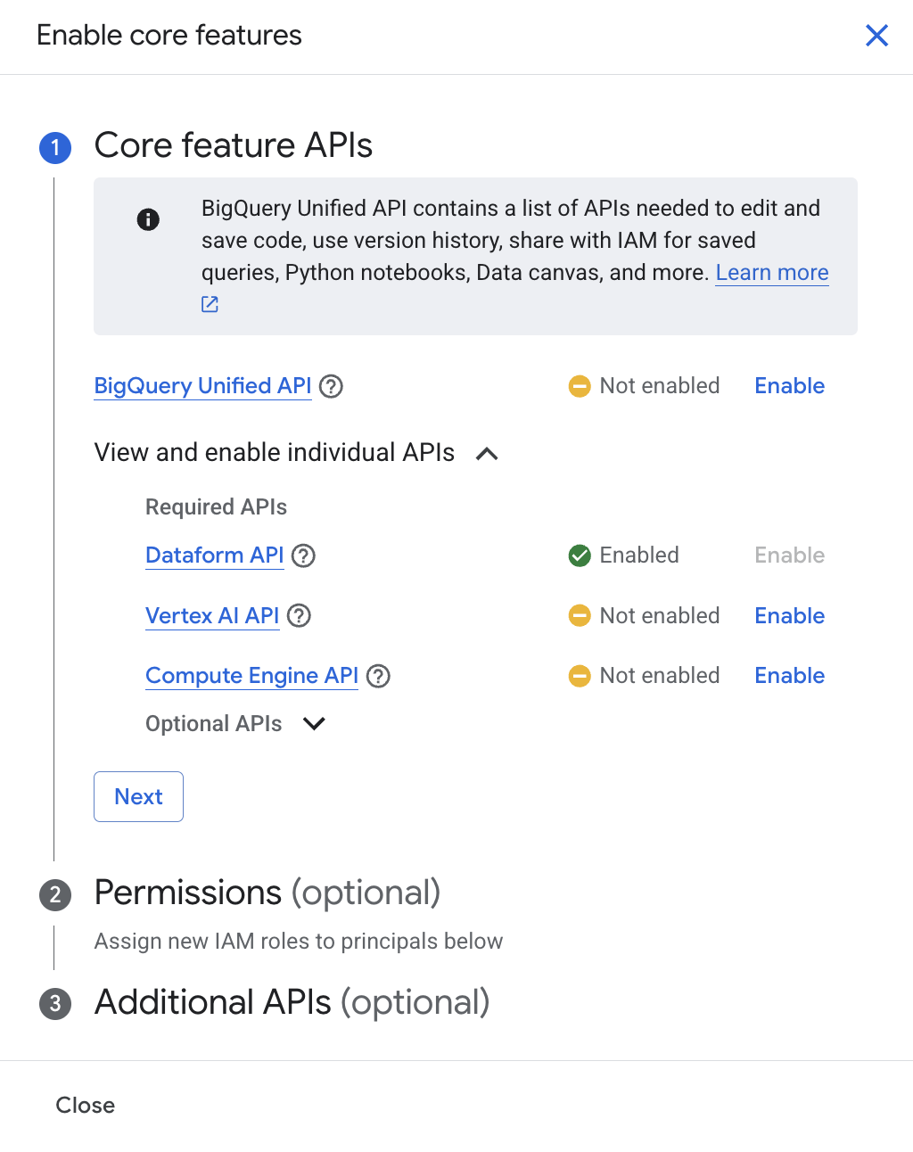The height and width of the screenshot is (1152, 913).
Task: Open step 3 Additional APIs (optional)
Action: [x=292, y=1002]
